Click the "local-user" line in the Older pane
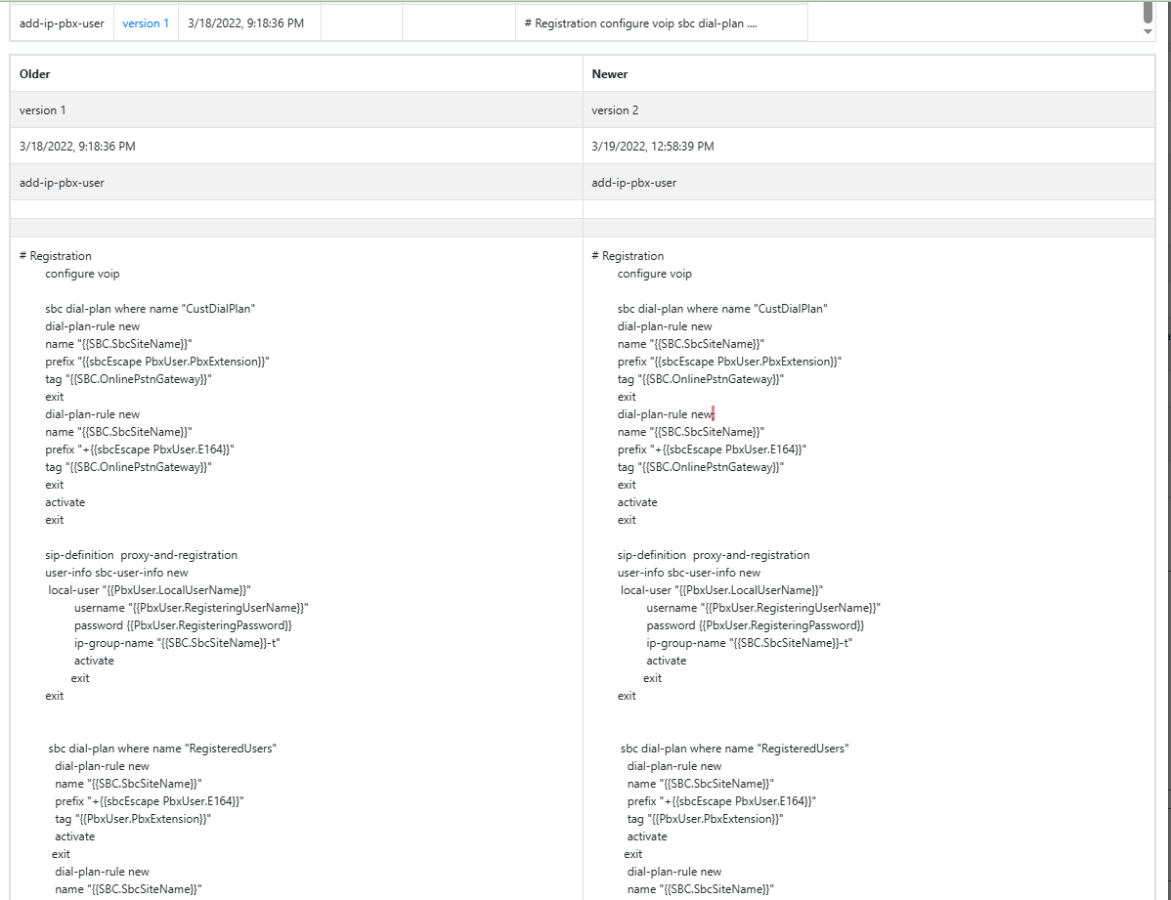Viewport: 1171px width, 900px height. 150,590
